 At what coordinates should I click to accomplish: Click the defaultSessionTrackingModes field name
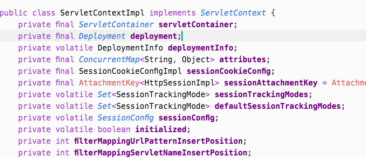click(278, 106)
